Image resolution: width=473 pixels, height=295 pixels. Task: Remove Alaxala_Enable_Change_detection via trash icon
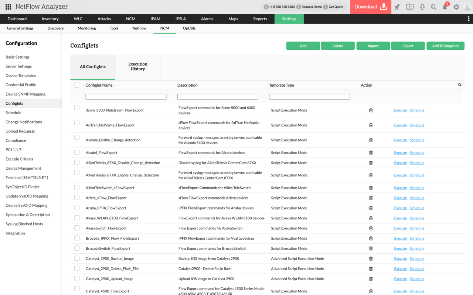371,140
